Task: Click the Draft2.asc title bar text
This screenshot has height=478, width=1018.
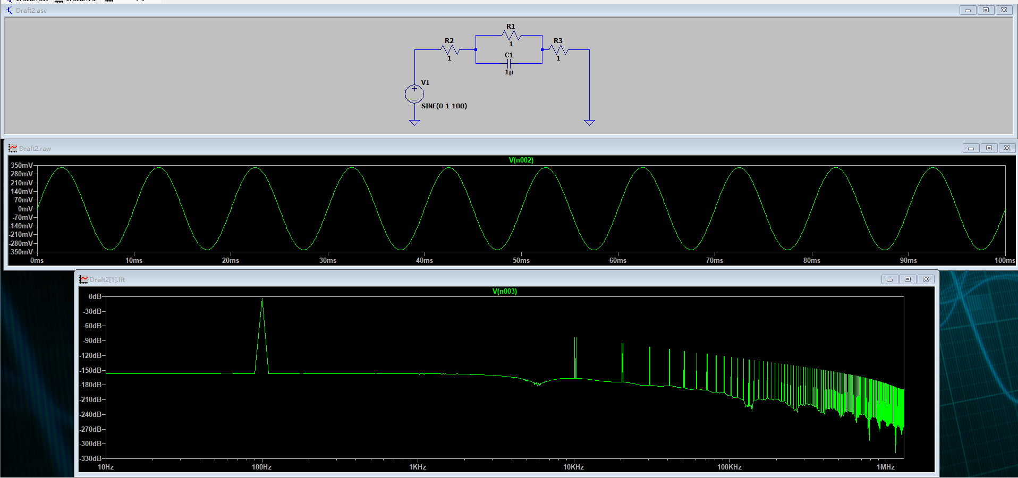Action: [x=31, y=11]
